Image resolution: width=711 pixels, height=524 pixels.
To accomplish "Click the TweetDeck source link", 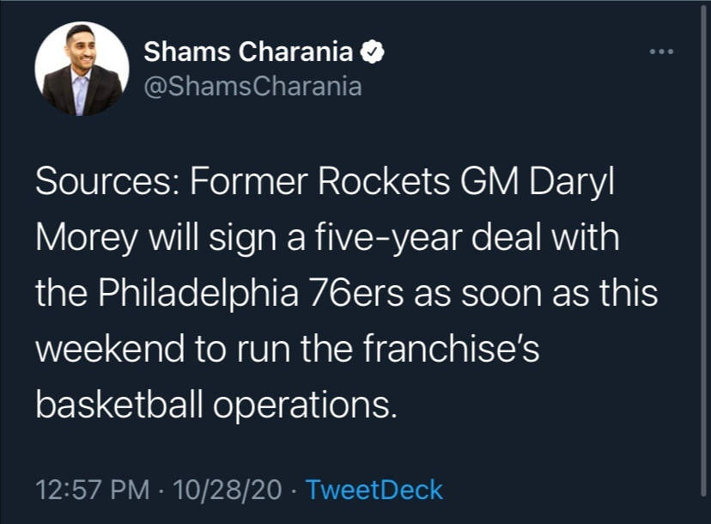I will [374, 490].
